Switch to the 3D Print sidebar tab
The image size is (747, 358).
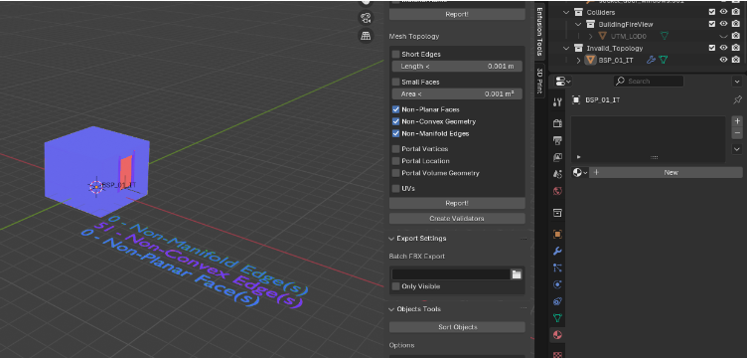(539, 80)
